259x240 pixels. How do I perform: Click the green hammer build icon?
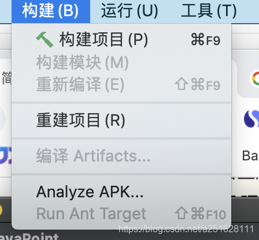[45, 40]
